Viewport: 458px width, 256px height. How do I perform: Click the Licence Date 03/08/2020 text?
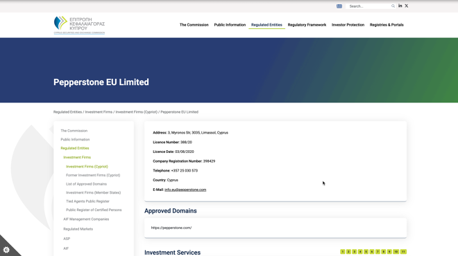click(173, 152)
